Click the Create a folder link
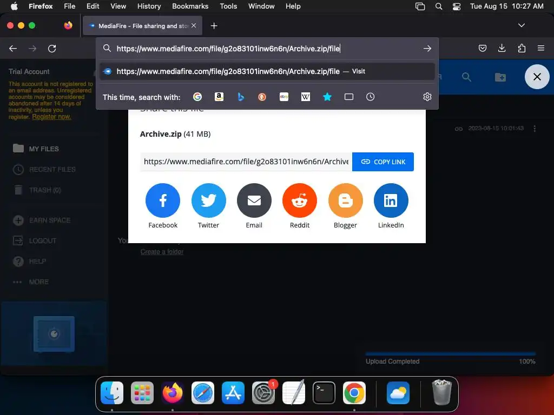The width and height of the screenshot is (554, 415). pos(162,252)
